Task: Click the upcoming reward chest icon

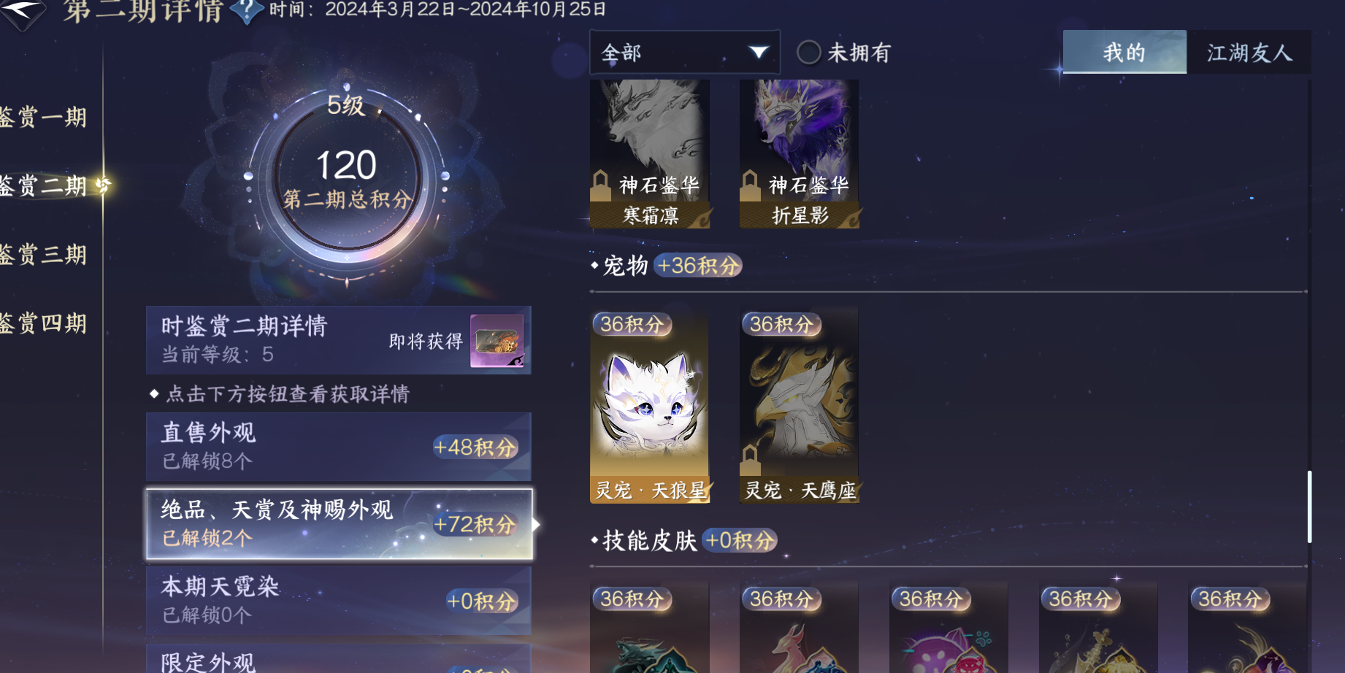Action: tap(497, 341)
